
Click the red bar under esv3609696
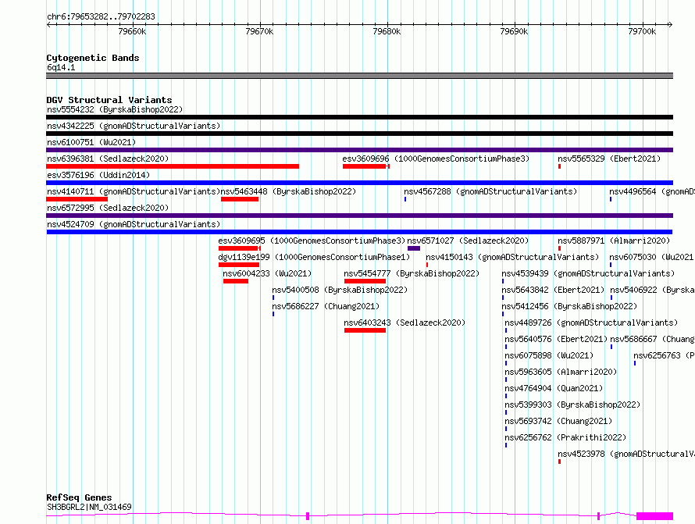365,166
